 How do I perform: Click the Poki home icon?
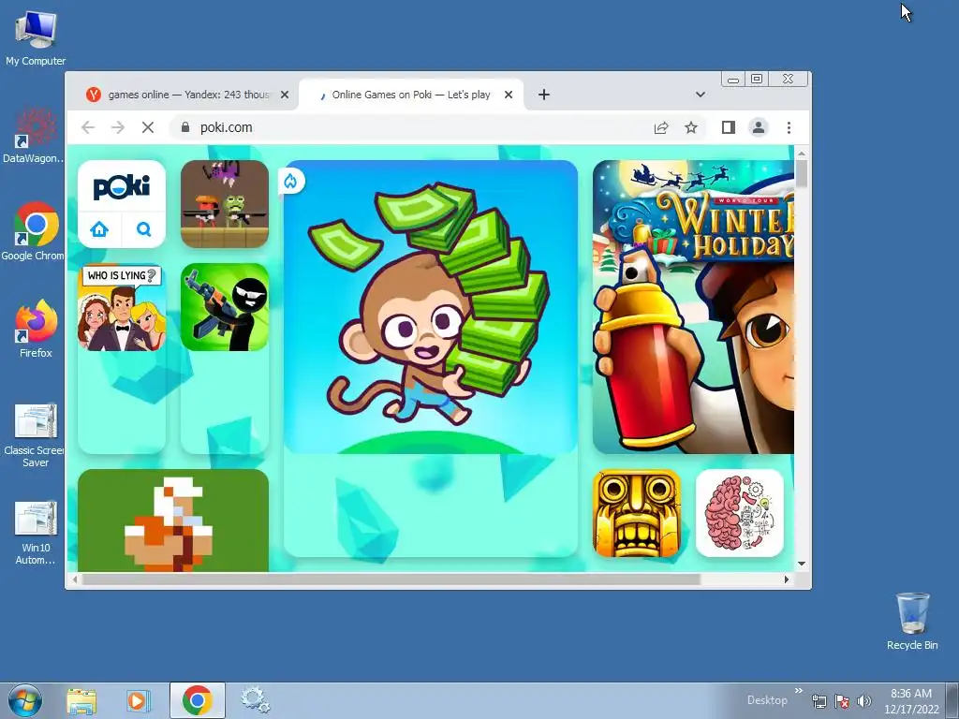[99, 229]
